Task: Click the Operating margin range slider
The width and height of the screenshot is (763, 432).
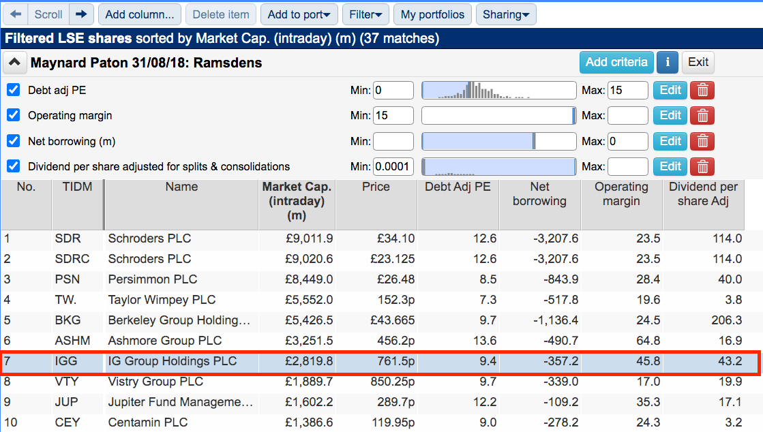Action: click(498, 116)
